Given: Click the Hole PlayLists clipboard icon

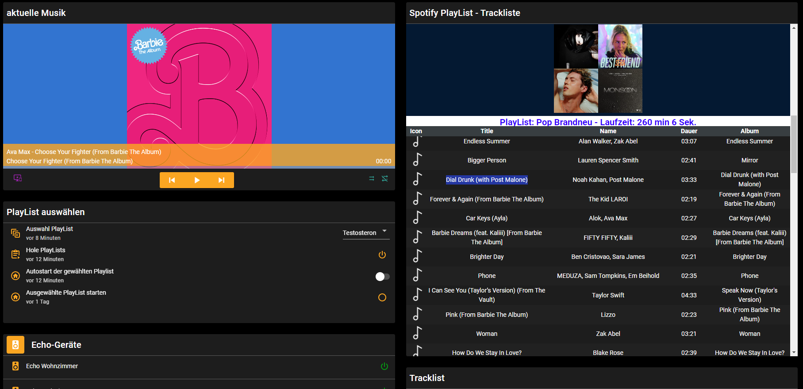Looking at the screenshot, I should (15, 254).
